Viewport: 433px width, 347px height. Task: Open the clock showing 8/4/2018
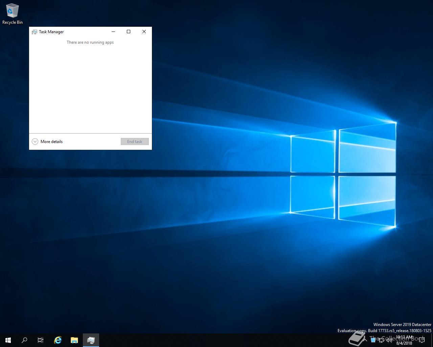404,340
